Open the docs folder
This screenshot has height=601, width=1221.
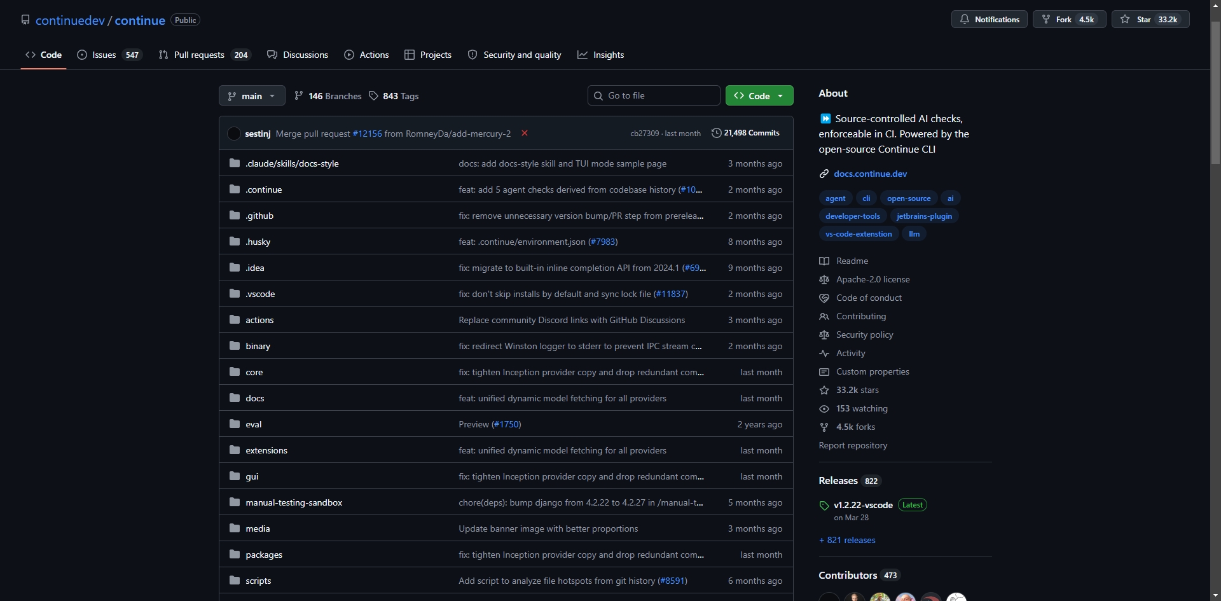(254, 398)
